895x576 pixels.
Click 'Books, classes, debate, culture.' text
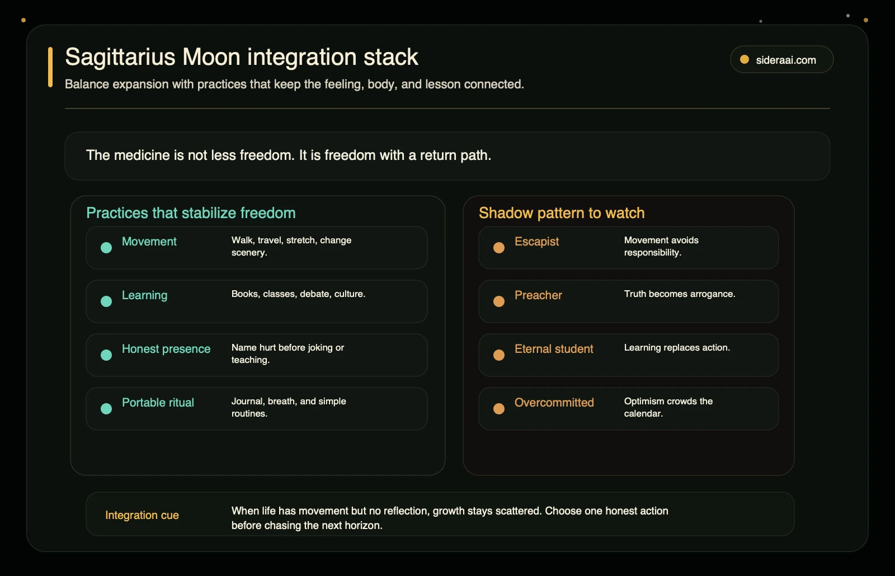298,294
